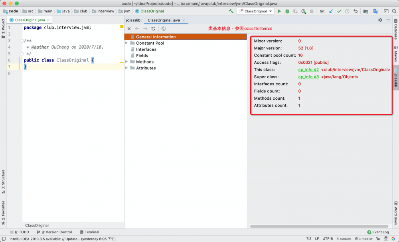Collapse the Javadoc comment fold marker
This screenshot has height=242, width=399.
(x=22, y=41)
